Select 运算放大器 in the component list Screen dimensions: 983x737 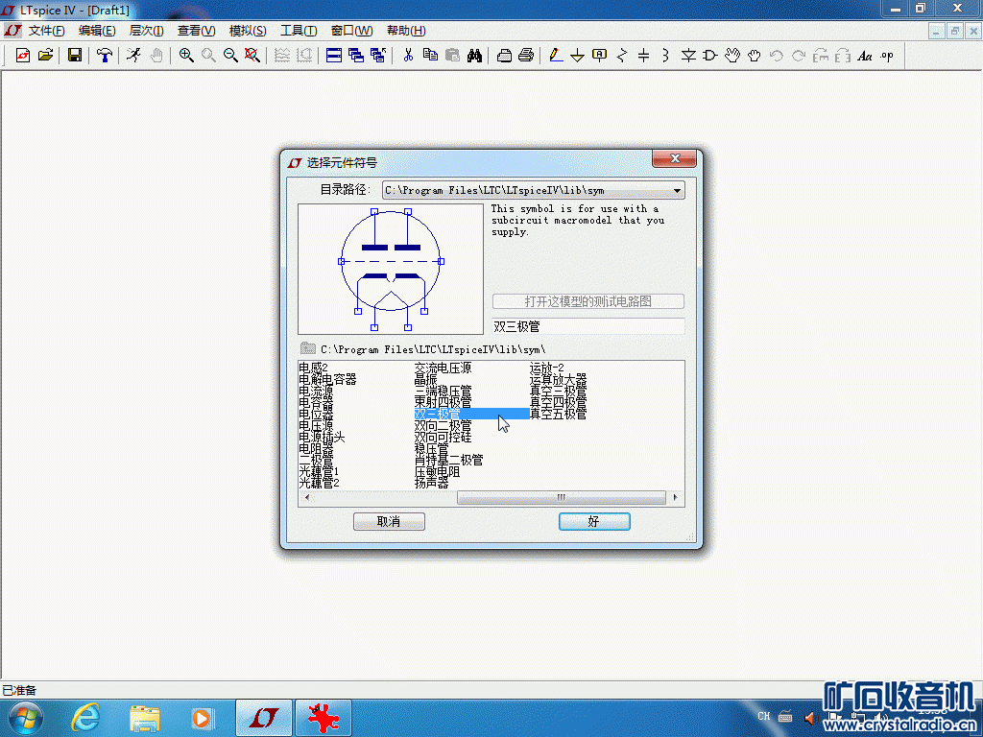[558, 379]
